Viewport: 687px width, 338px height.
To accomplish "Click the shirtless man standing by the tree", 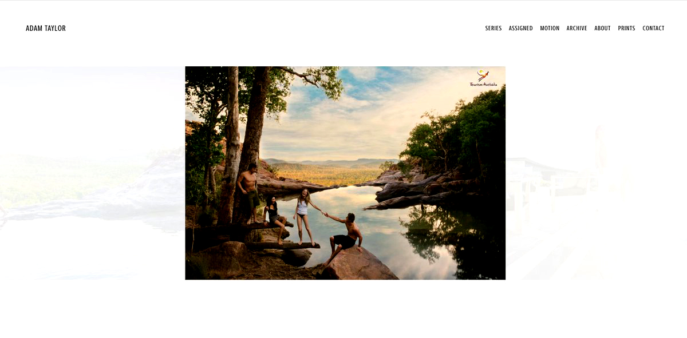I will coord(248,193).
